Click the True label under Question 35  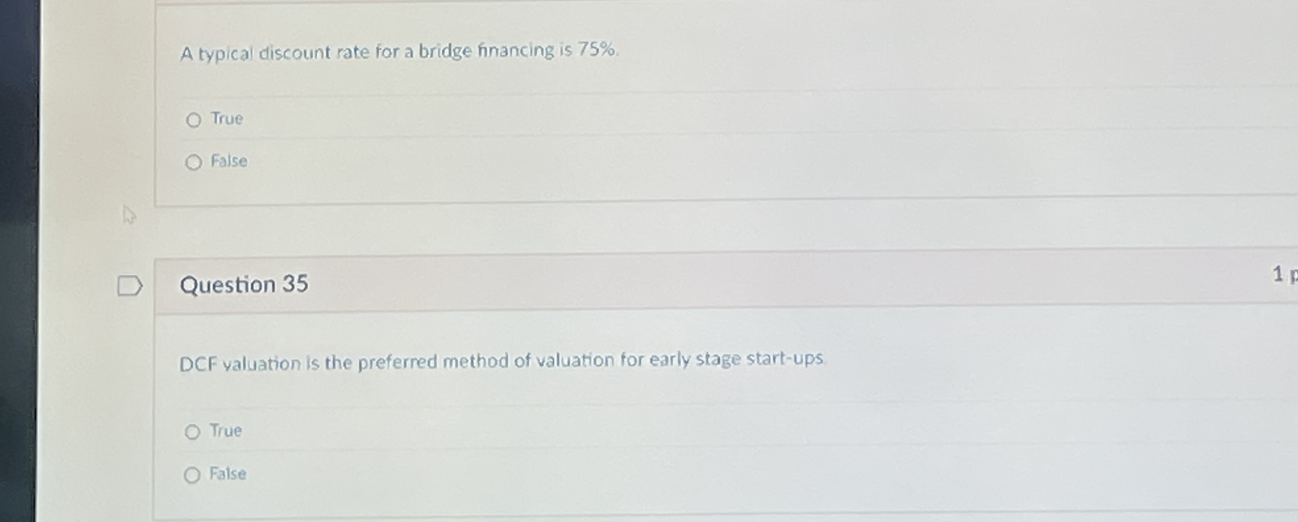pos(225,430)
